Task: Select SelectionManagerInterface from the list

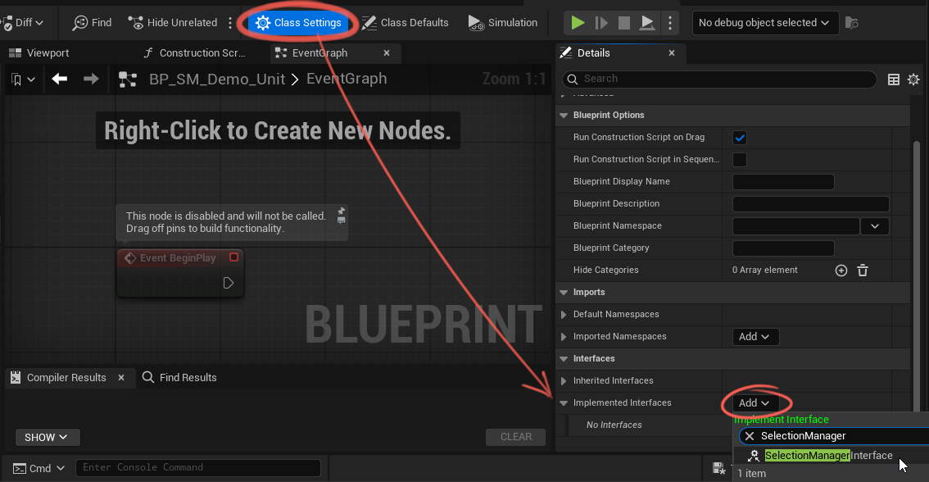Action: pos(828,456)
